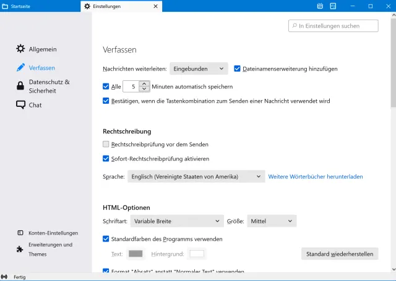The image size is (396, 281).
Task: Click the Konten-Einstellungen panel icon
Action: click(20, 233)
